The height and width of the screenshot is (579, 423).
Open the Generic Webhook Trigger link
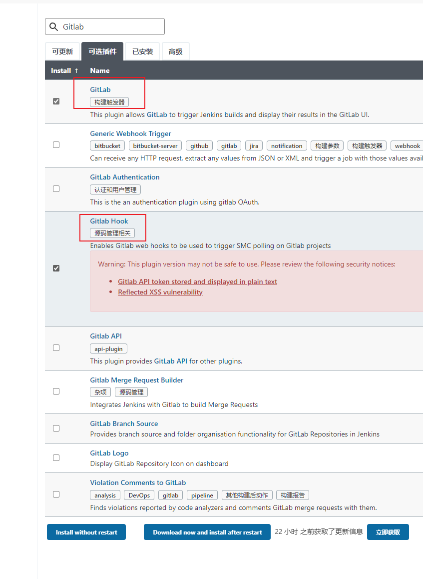tap(130, 133)
